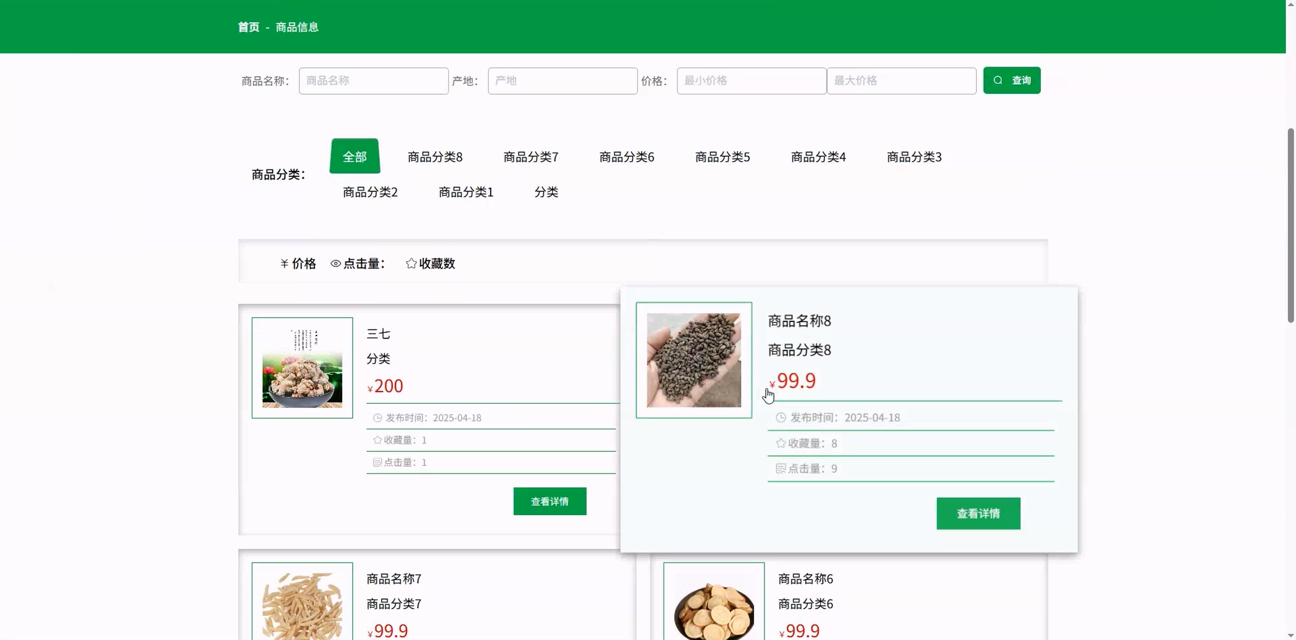The height and width of the screenshot is (640, 1296).
Task: Click the page vertical scrollbar thumb
Action: (x=1290, y=226)
